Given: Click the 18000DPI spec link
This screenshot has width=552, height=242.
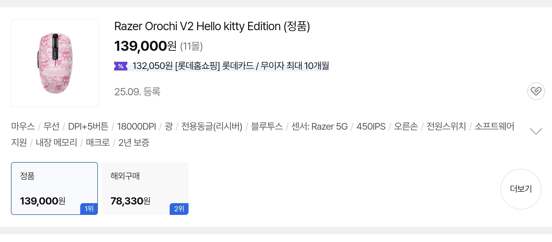Looking at the screenshot, I should 136,127.
